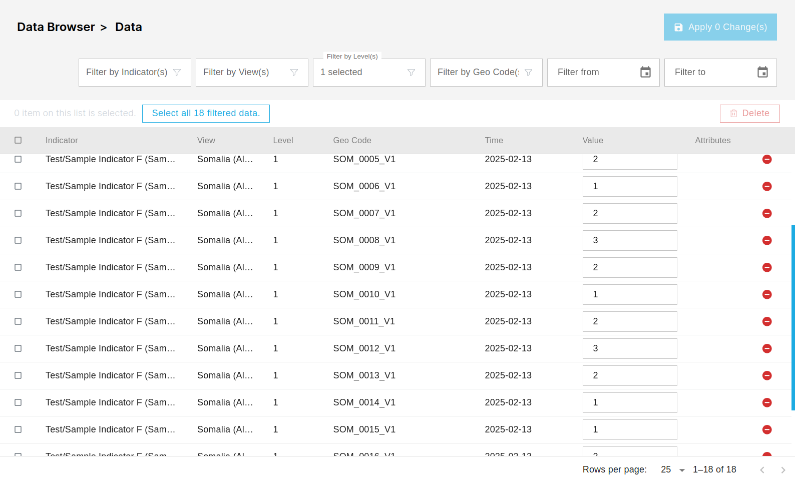Viewport: 795px width, 483px height.
Task: Open the Filter by Indicator(s) dropdown
Action: [135, 73]
